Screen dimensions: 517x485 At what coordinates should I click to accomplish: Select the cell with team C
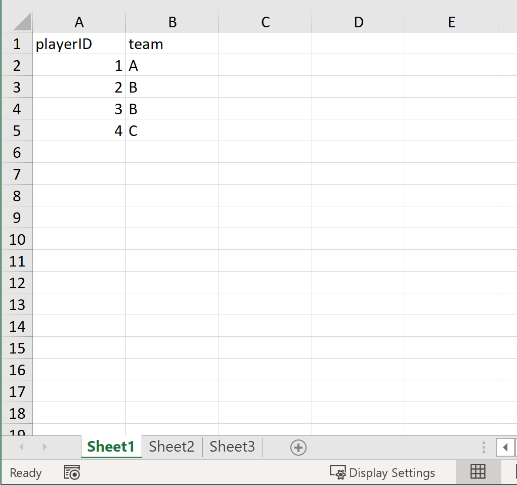[x=172, y=130]
